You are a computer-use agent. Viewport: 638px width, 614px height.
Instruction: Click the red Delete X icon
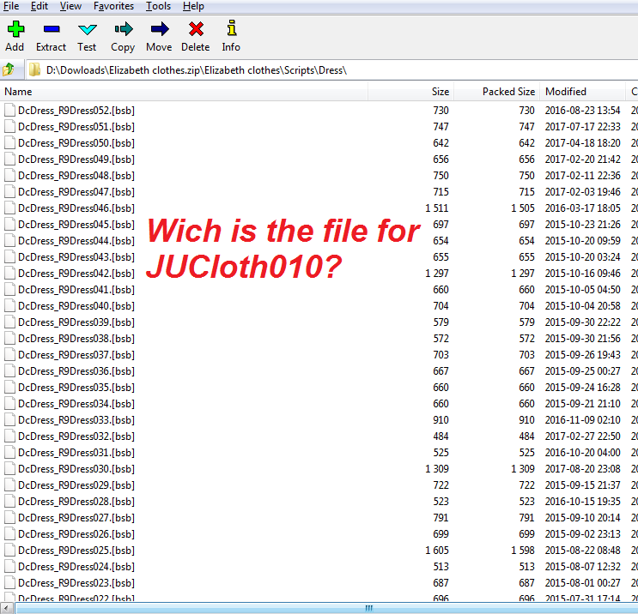(x=195, y=29)
